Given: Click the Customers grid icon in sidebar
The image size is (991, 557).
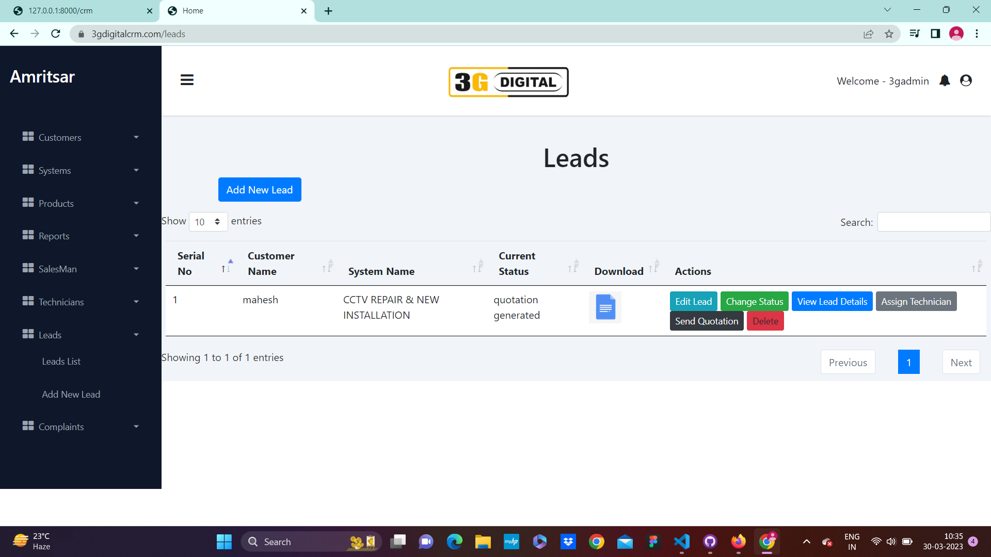Looking at the screenshot, I should tap(28, 137).
